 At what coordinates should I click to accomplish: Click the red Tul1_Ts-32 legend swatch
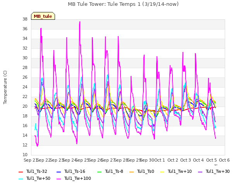pyautogui.click(x=21, y=172)
